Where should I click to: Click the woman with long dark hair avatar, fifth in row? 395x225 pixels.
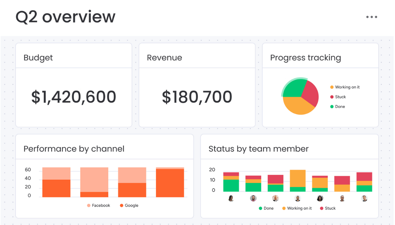click(x=320, y=198)
